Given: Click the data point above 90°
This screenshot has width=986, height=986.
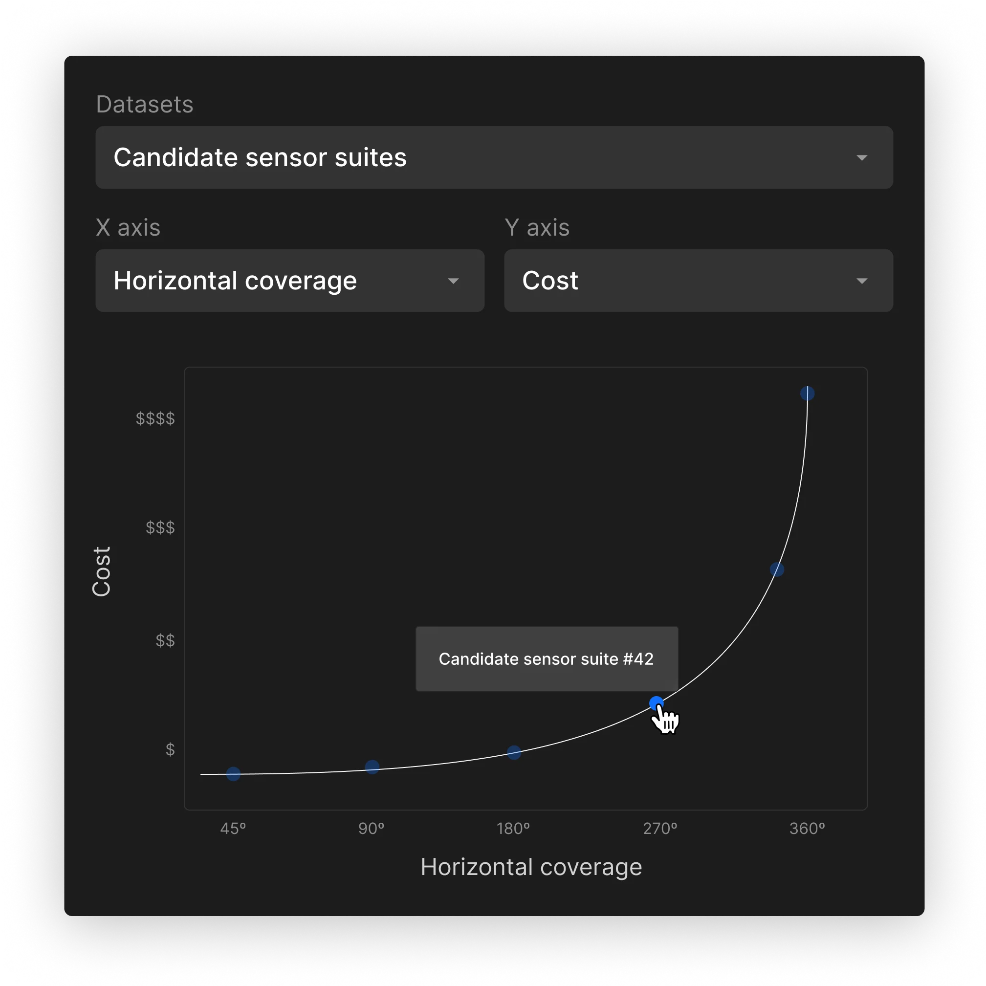Looking at the screenshot, I should (x=371, y=768).
